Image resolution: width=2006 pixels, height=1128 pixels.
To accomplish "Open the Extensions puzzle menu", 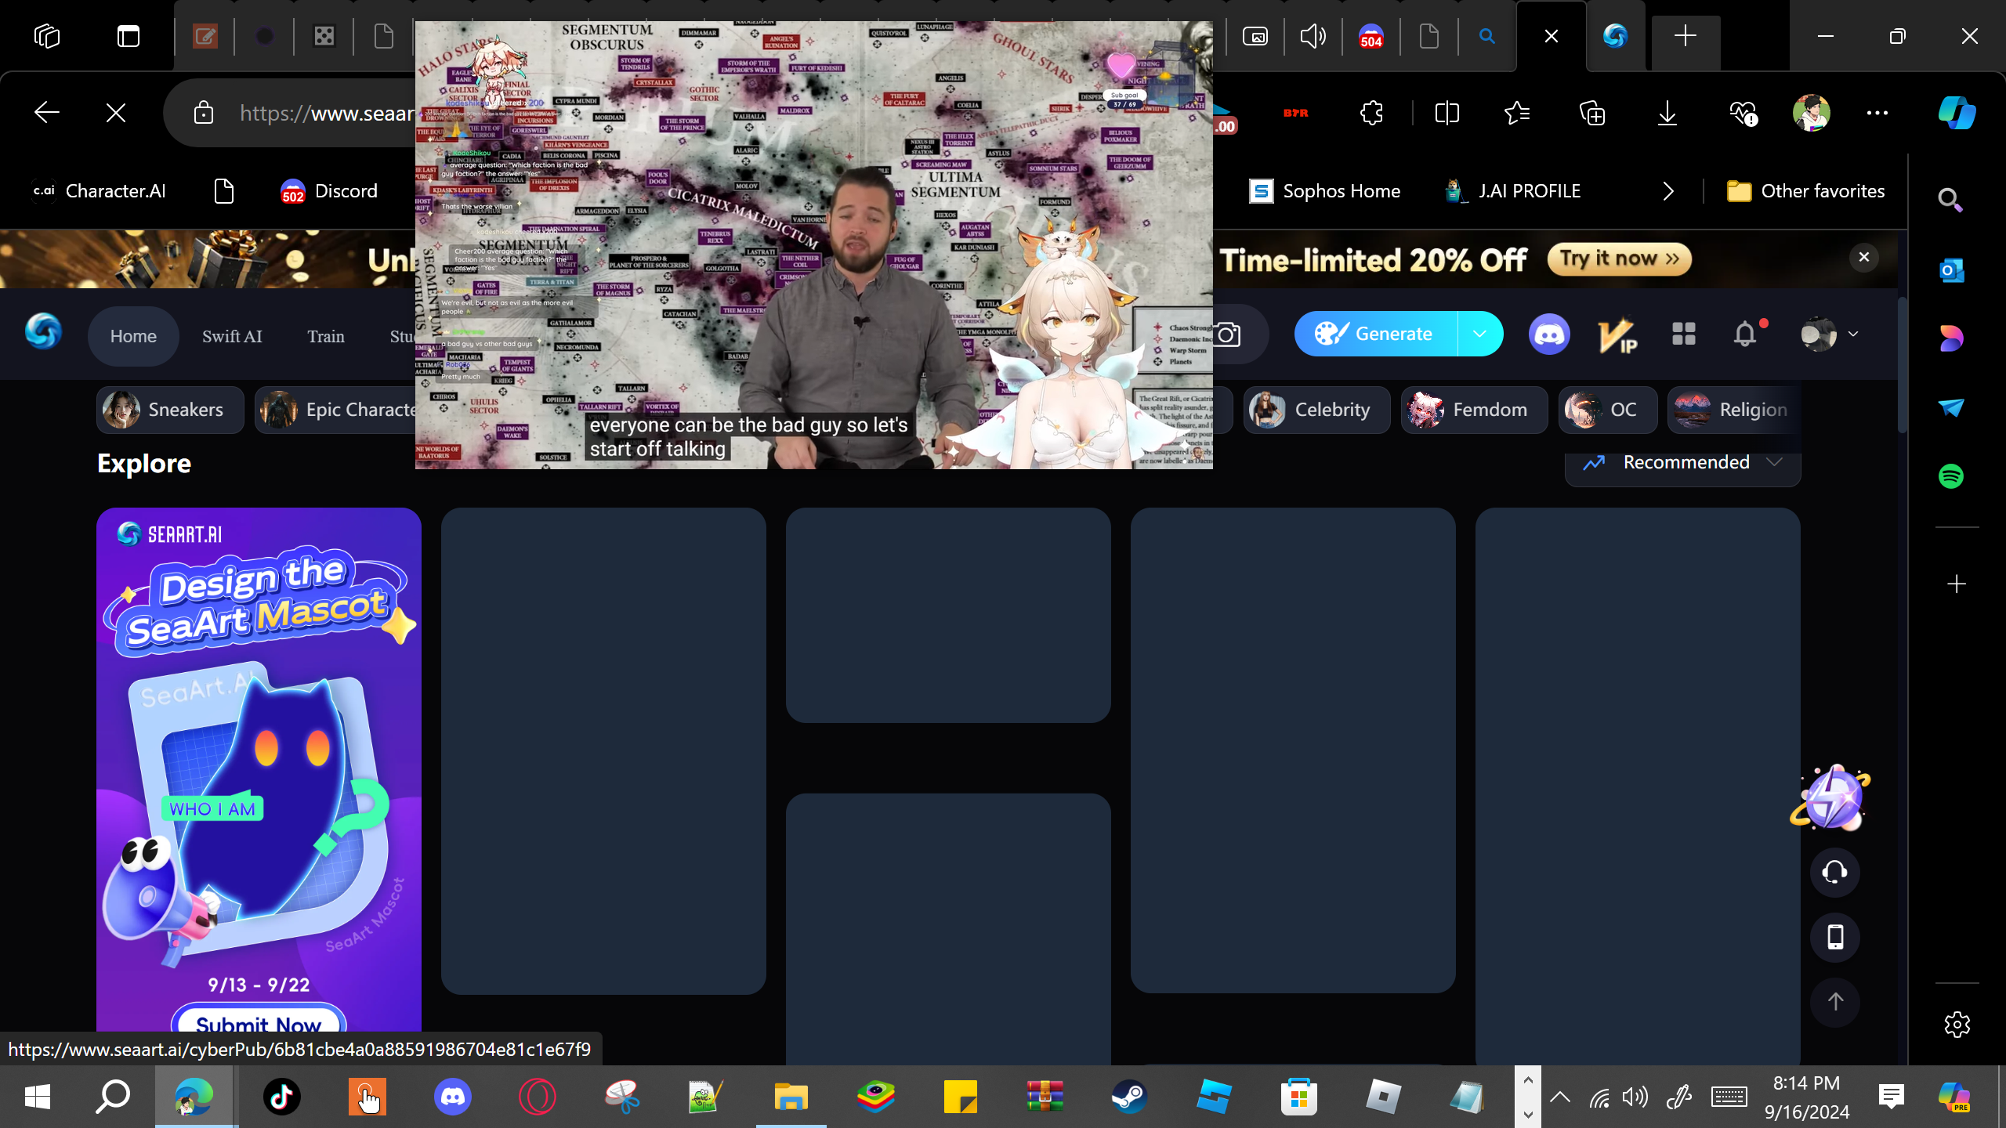I will tap(1371, 113).
